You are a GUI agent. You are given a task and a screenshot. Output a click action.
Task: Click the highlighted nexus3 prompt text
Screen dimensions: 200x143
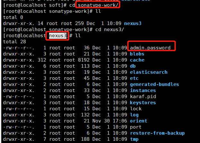58,36
